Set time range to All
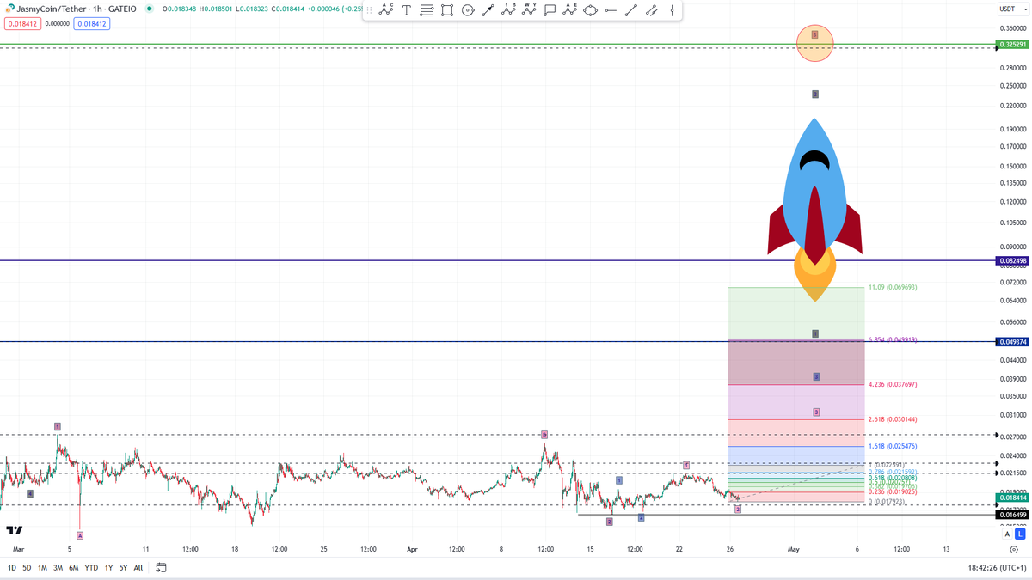Image resolution: width=1032 pixels, height=580 pixels. coord(138,568)
